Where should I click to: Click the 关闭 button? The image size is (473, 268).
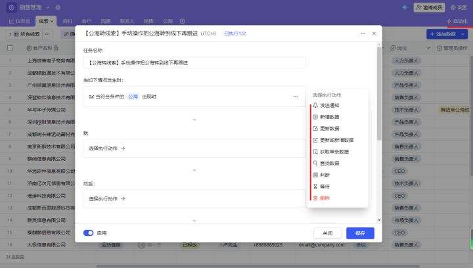point(327,233)
